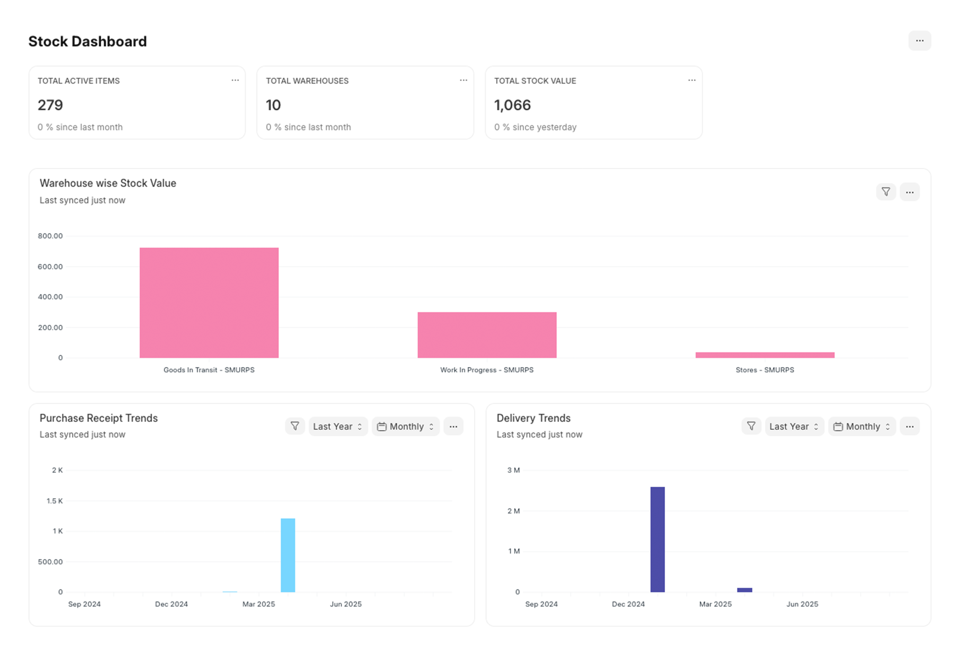Click filter icon on Delivery Trends chart
The width and height of the screenshot is (956, 652).
pos(751,426)
